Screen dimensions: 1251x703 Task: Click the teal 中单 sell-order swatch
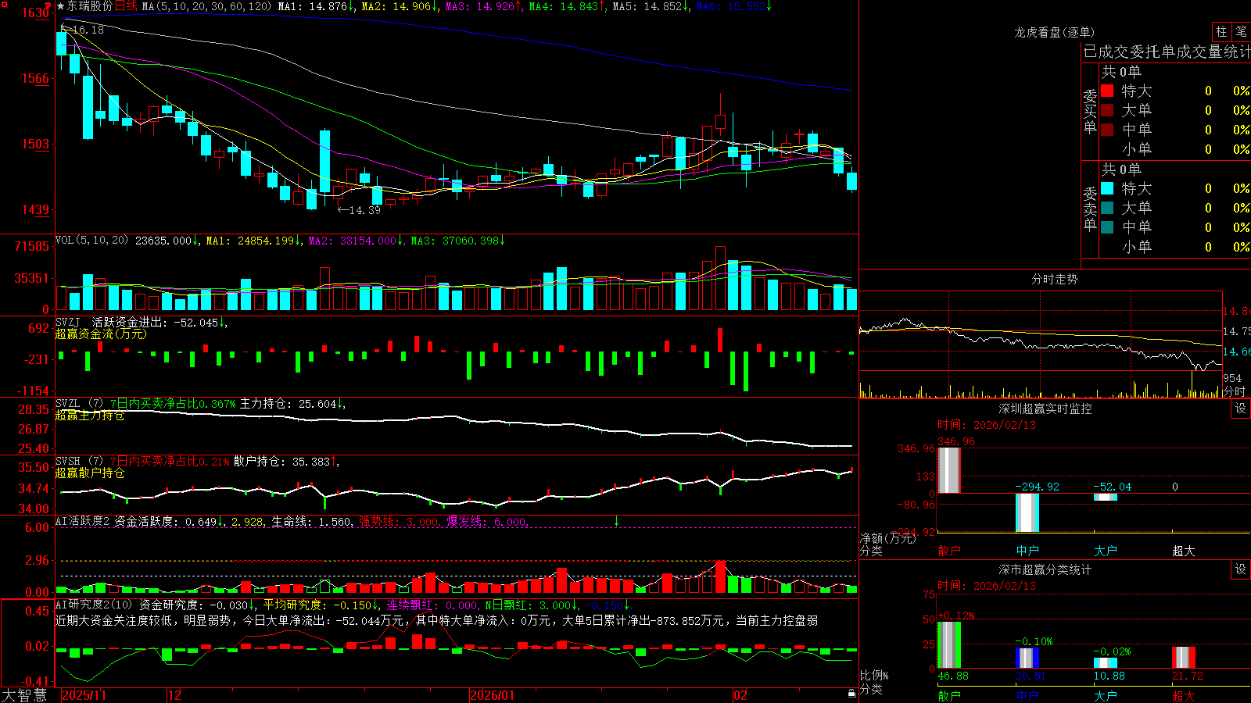pos(1107,227)
